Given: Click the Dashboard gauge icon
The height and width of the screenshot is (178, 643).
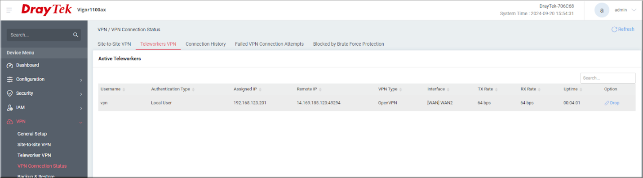Looking at the screenshot, I should pyautogui.click(x=10, y=65).
